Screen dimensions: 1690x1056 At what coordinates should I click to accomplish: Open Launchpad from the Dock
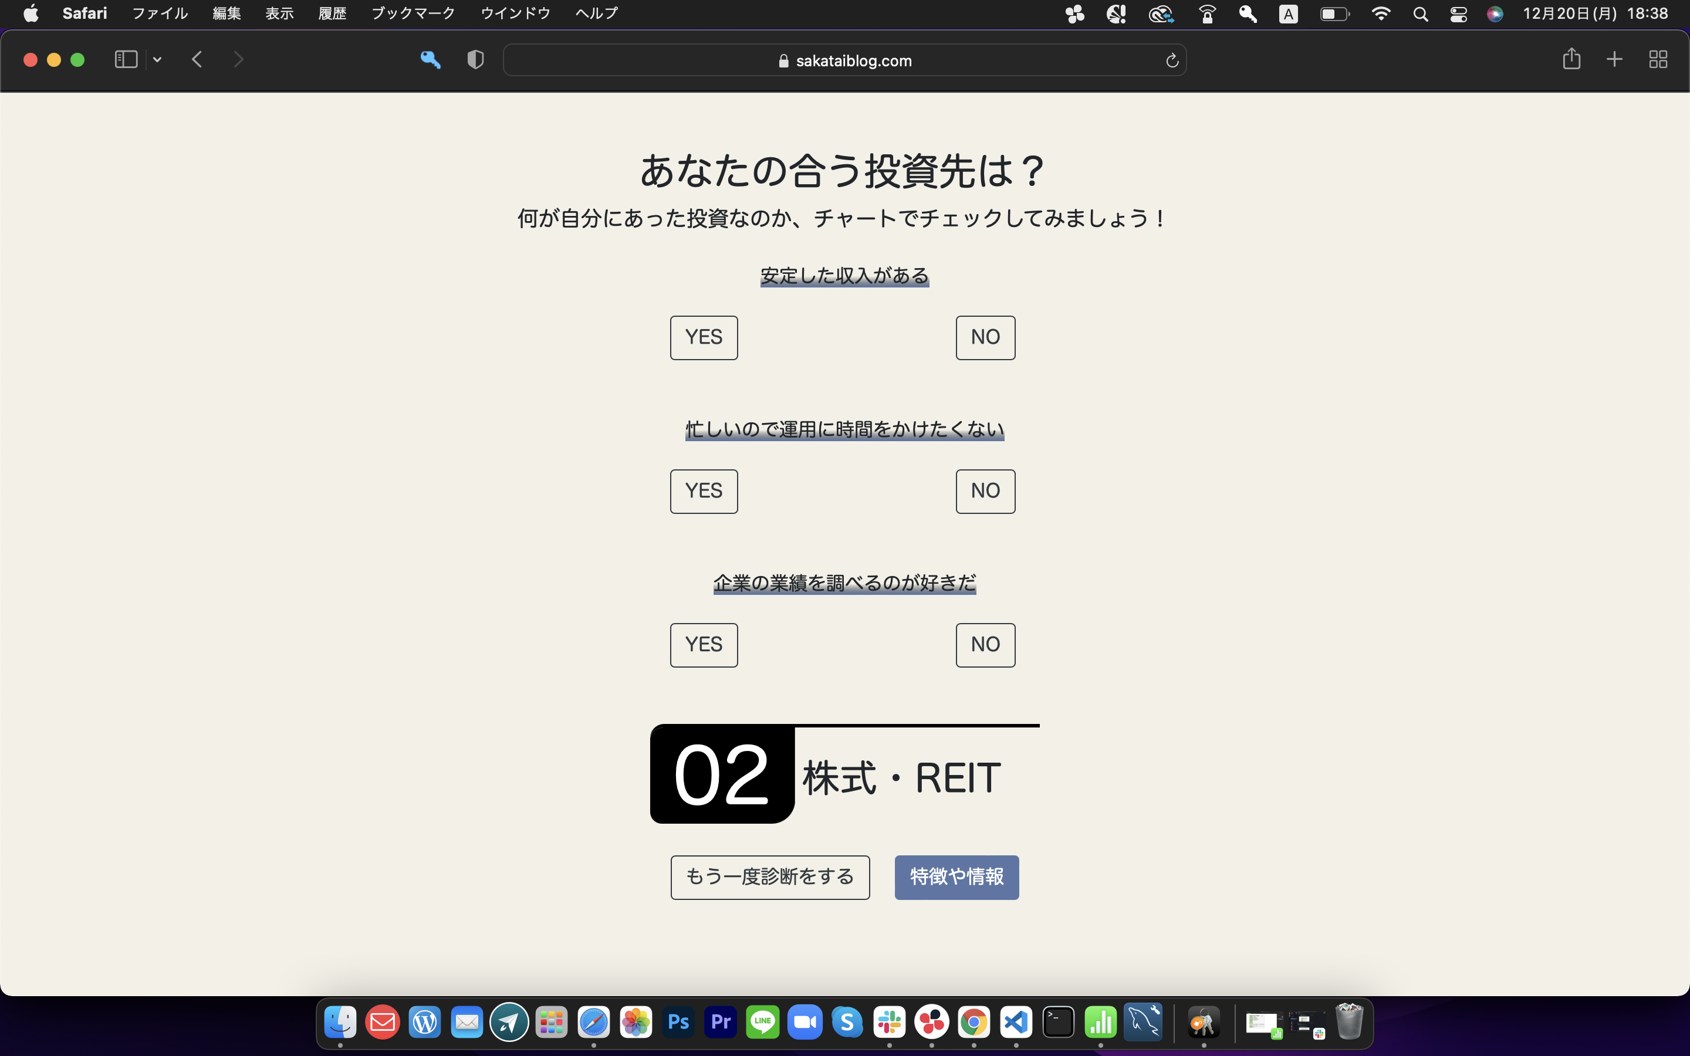coord(551,1022)
